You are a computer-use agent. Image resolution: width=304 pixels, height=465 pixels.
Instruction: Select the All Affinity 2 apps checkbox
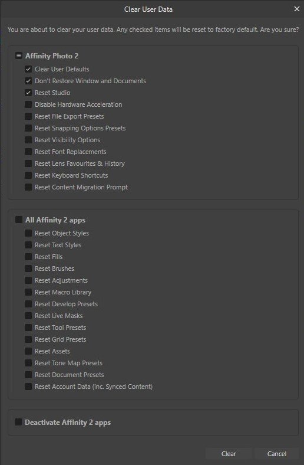click(19, 220)
